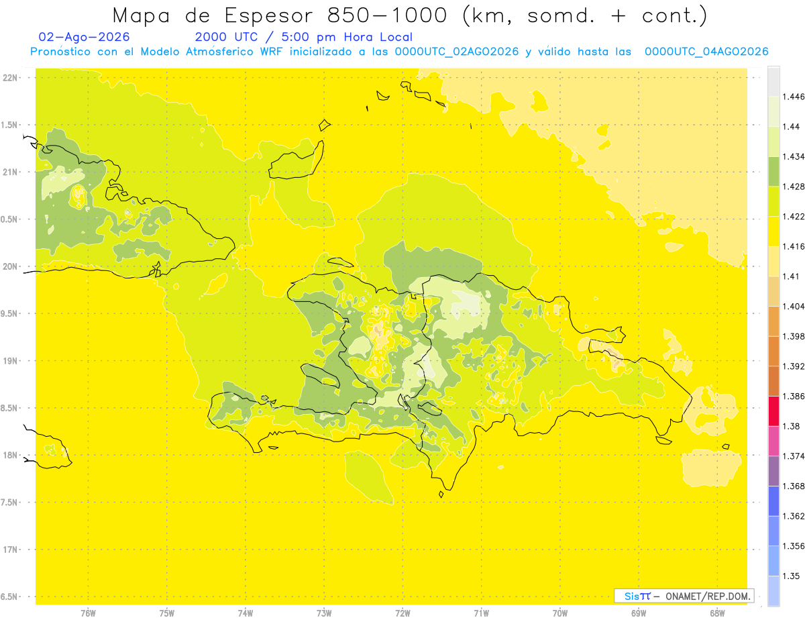
Task: Click the 73W longitude axis label
Action: pos(324,613)
